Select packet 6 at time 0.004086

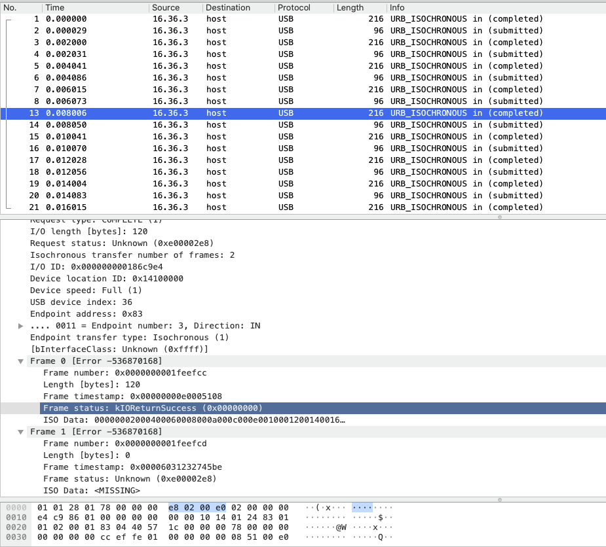coord(303,78)
